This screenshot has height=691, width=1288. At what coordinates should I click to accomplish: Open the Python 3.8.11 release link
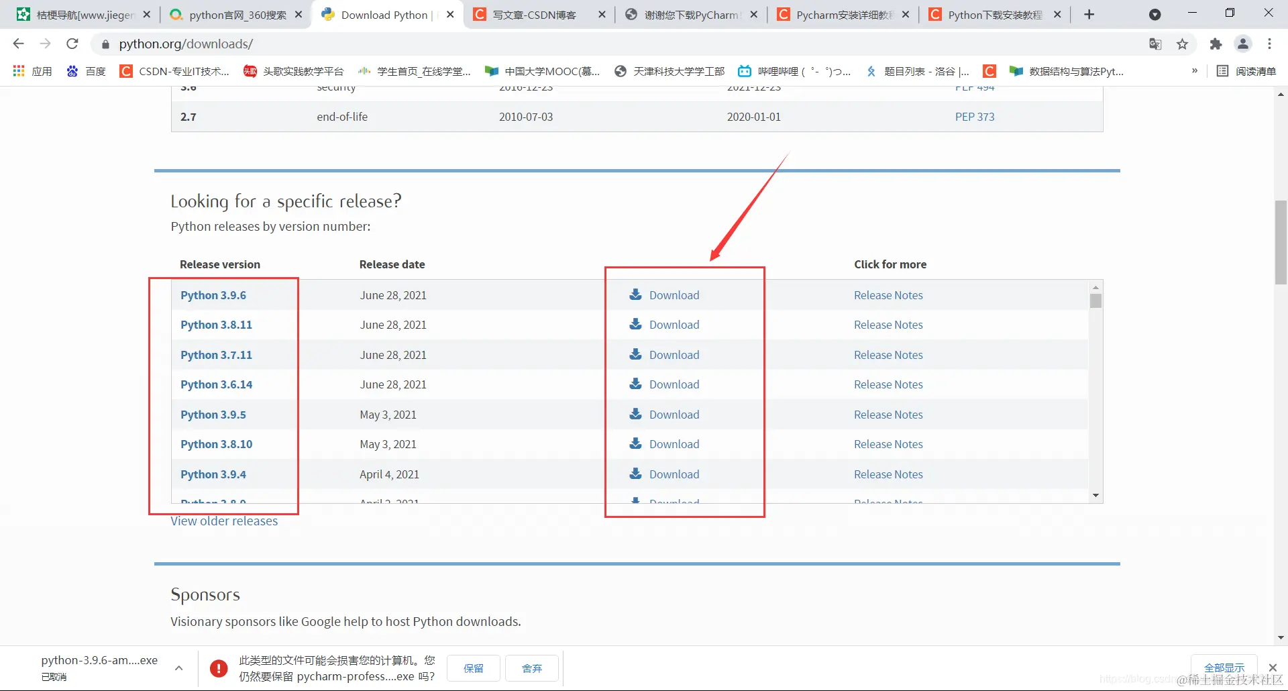coord(216,325)
